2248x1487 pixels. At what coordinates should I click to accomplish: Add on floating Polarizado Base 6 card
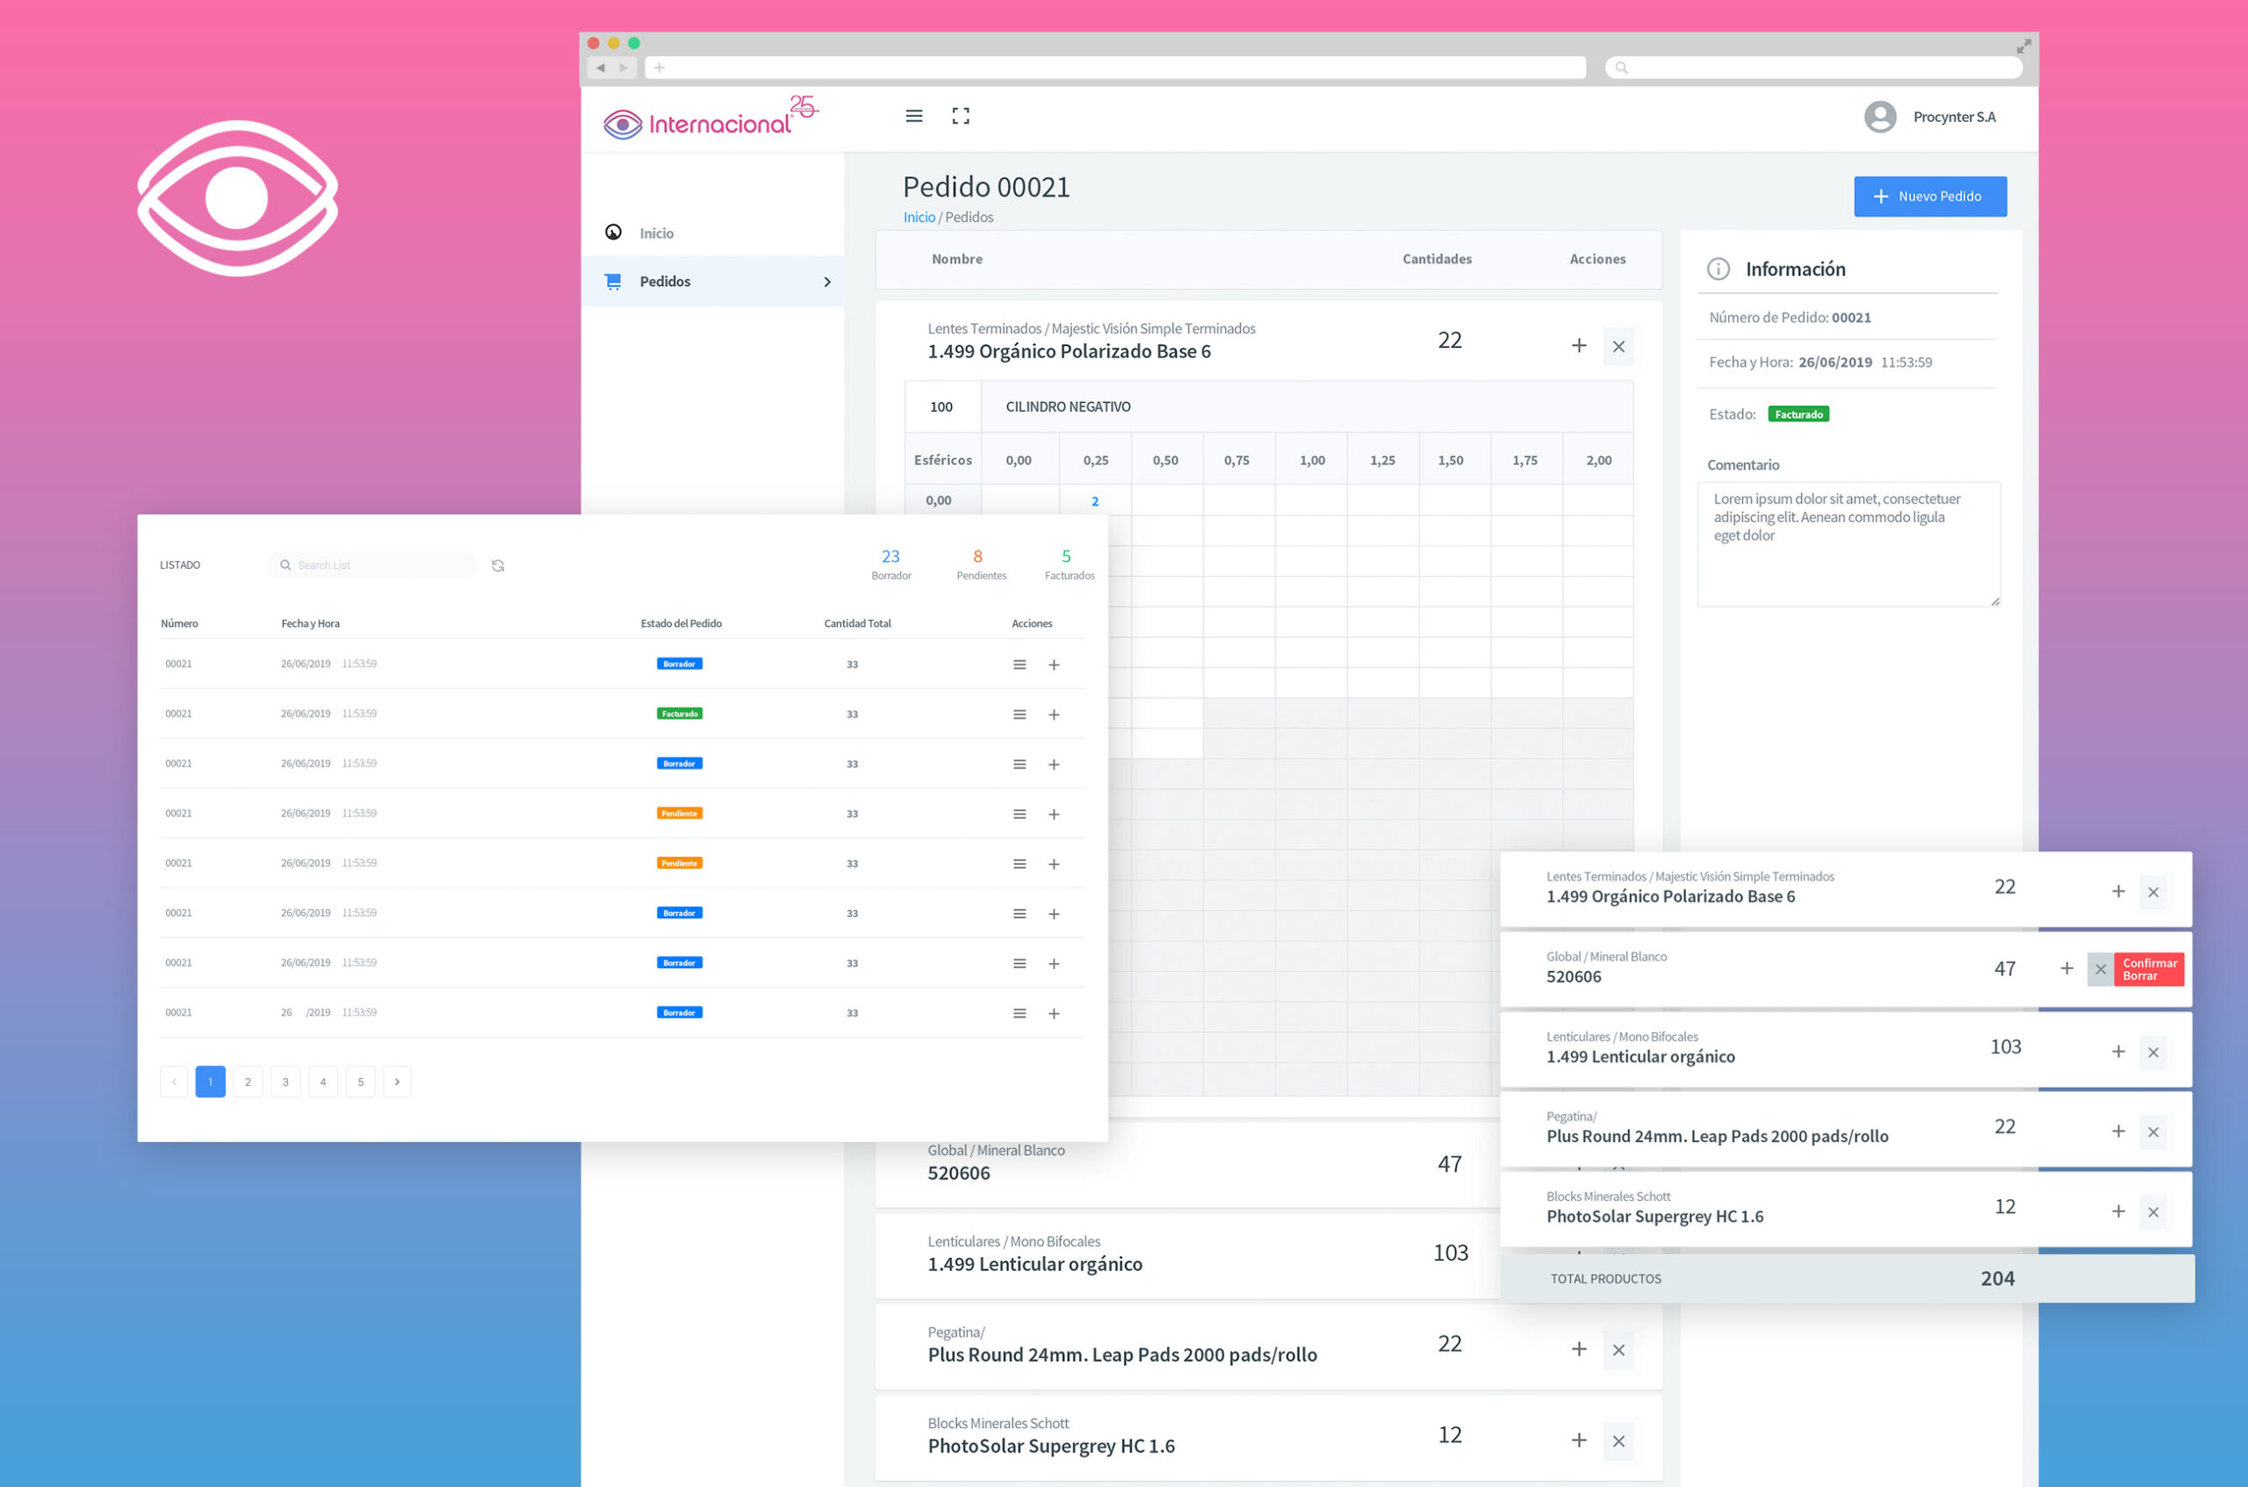[x=2117, y=892]
